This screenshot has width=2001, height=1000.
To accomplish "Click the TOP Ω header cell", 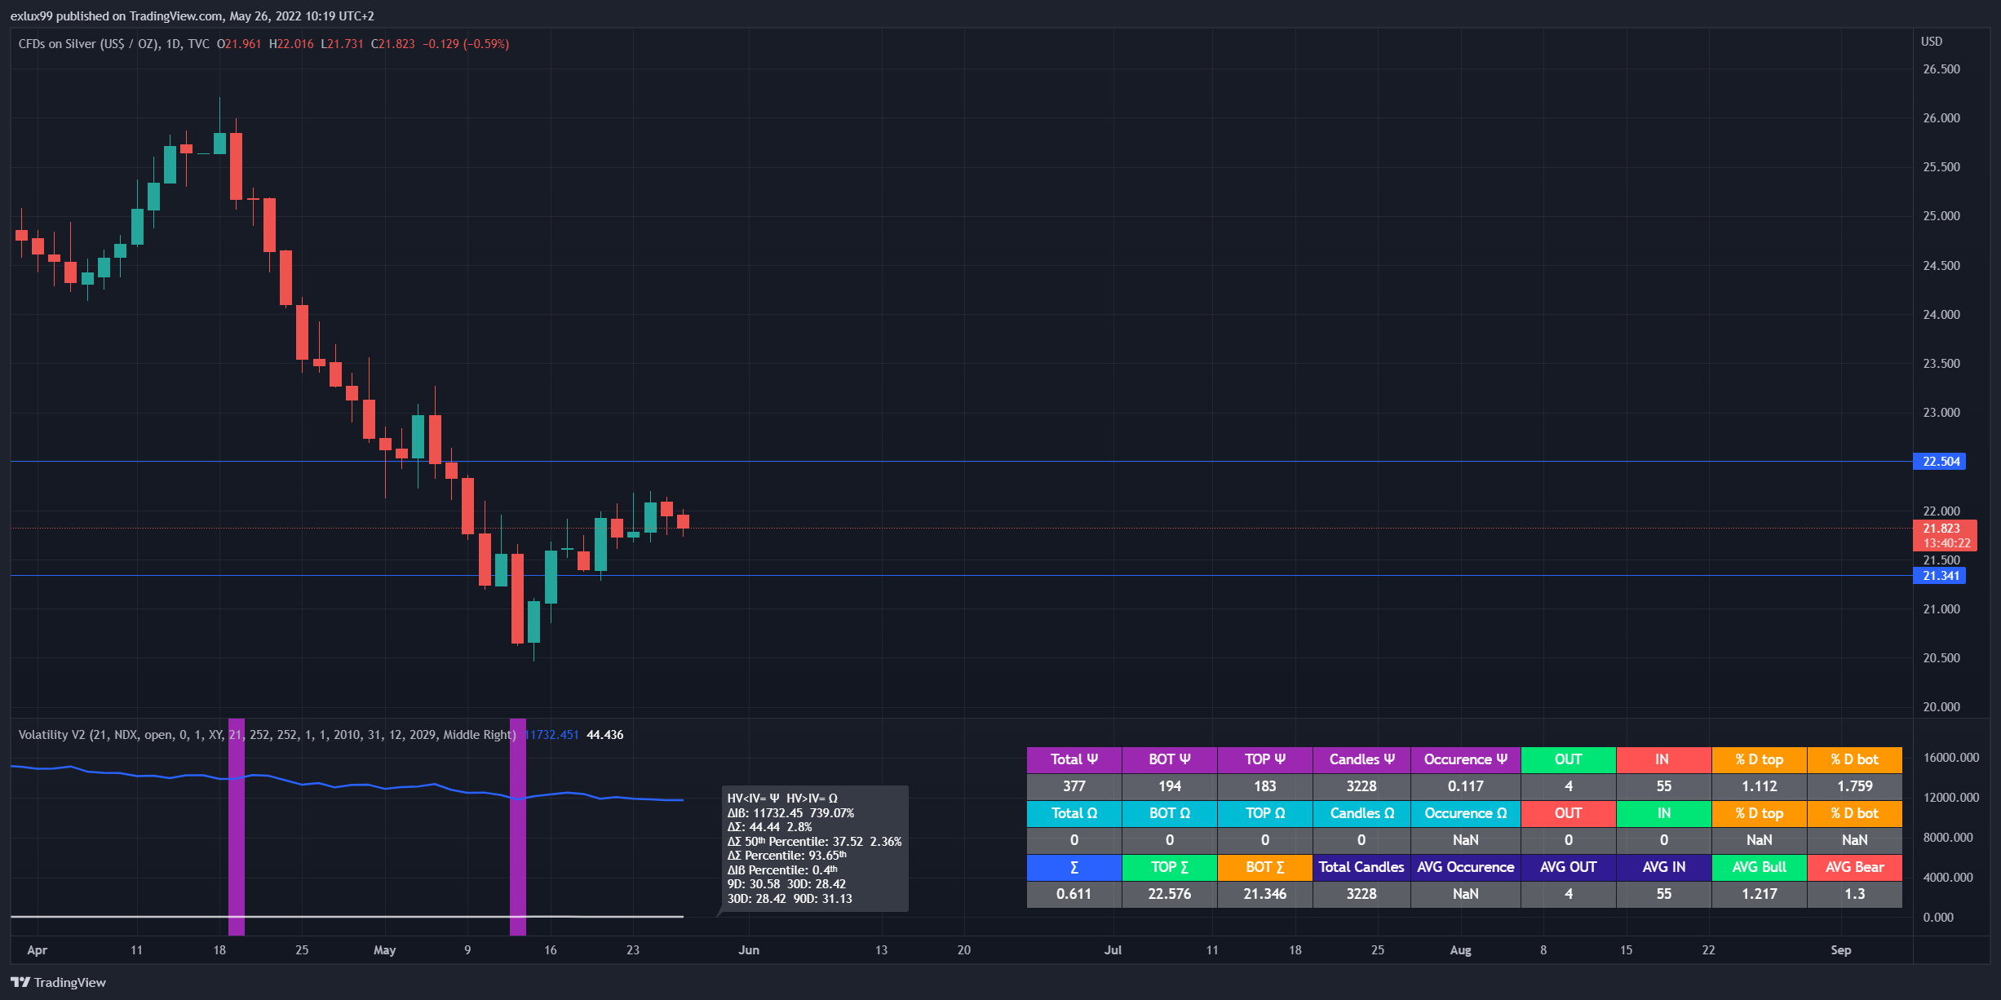I will [x=1264, y=813].
